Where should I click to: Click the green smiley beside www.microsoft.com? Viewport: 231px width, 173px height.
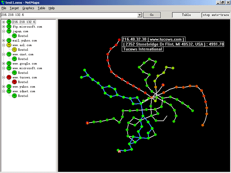(9, 68)
